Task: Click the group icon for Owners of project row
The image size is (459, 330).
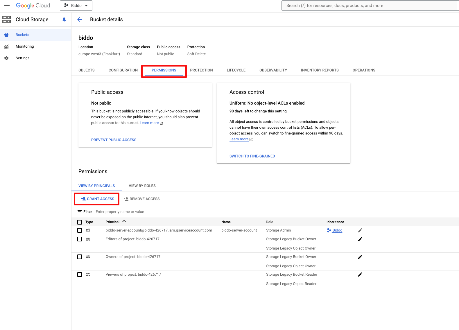Action: pos(88,257)
